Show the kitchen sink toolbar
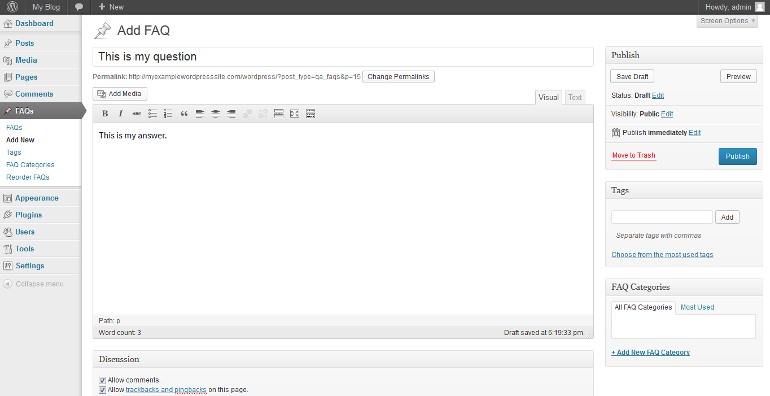 [310, 114]
